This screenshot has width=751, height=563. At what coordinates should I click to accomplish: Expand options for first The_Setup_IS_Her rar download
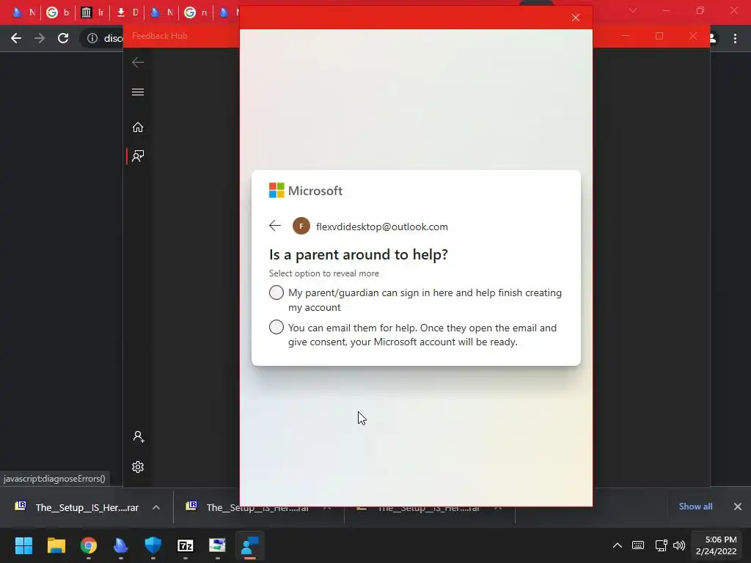click(x=156, y=507)
